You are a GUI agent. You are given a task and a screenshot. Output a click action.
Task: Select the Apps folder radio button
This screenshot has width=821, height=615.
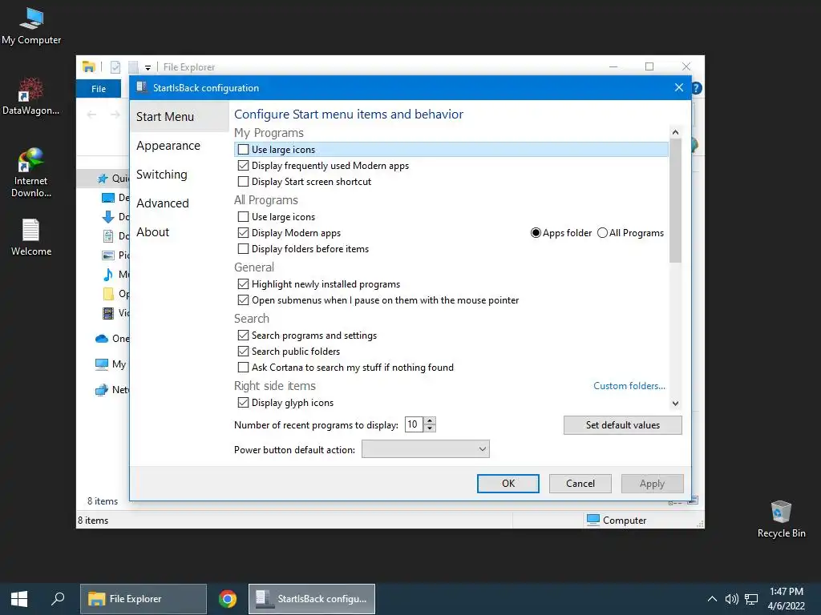pos(536,233)
